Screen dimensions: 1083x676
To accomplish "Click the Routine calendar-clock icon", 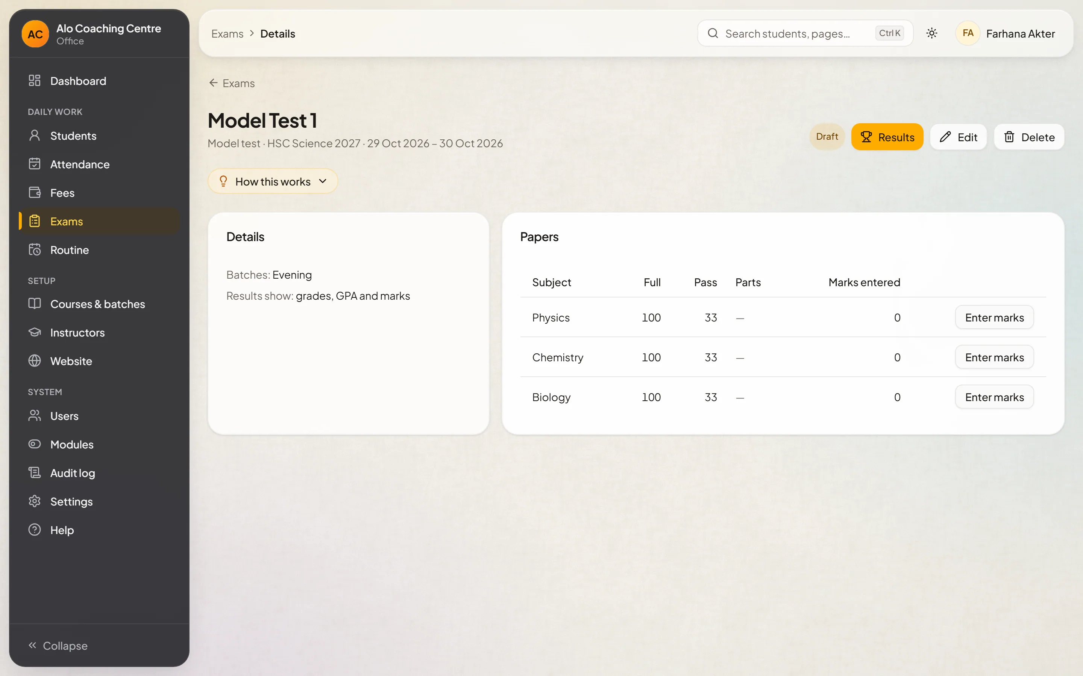I will pyautogui.click(x=35, y=250).
